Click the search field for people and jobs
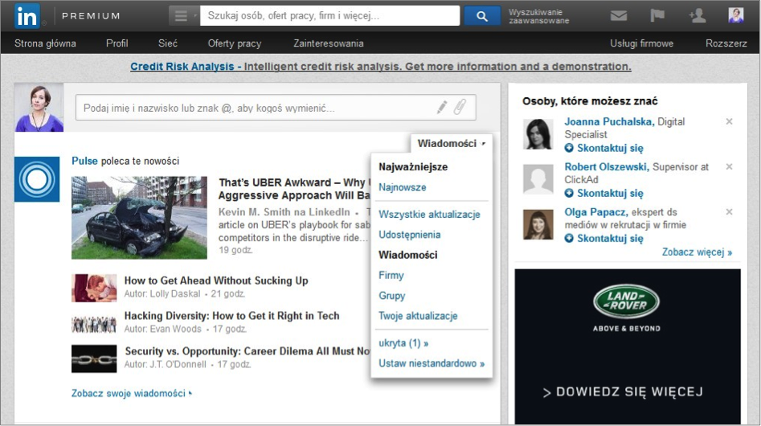Image resolution: width=761 pixels, height=426 pixels. coord(330,15)
